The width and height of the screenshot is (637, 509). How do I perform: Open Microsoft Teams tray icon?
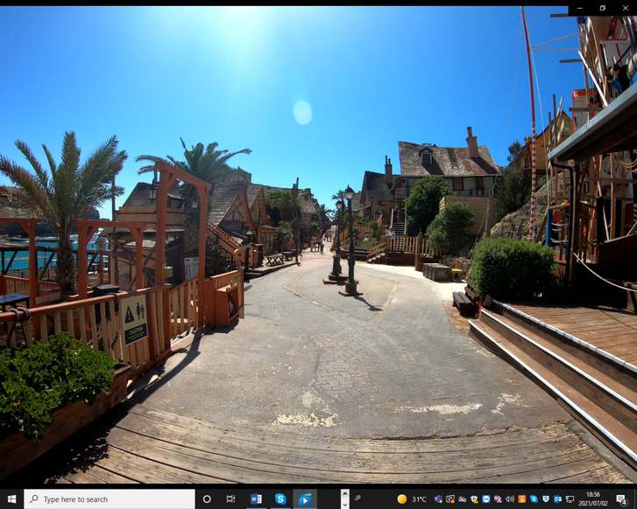click(x=438, y=499)
